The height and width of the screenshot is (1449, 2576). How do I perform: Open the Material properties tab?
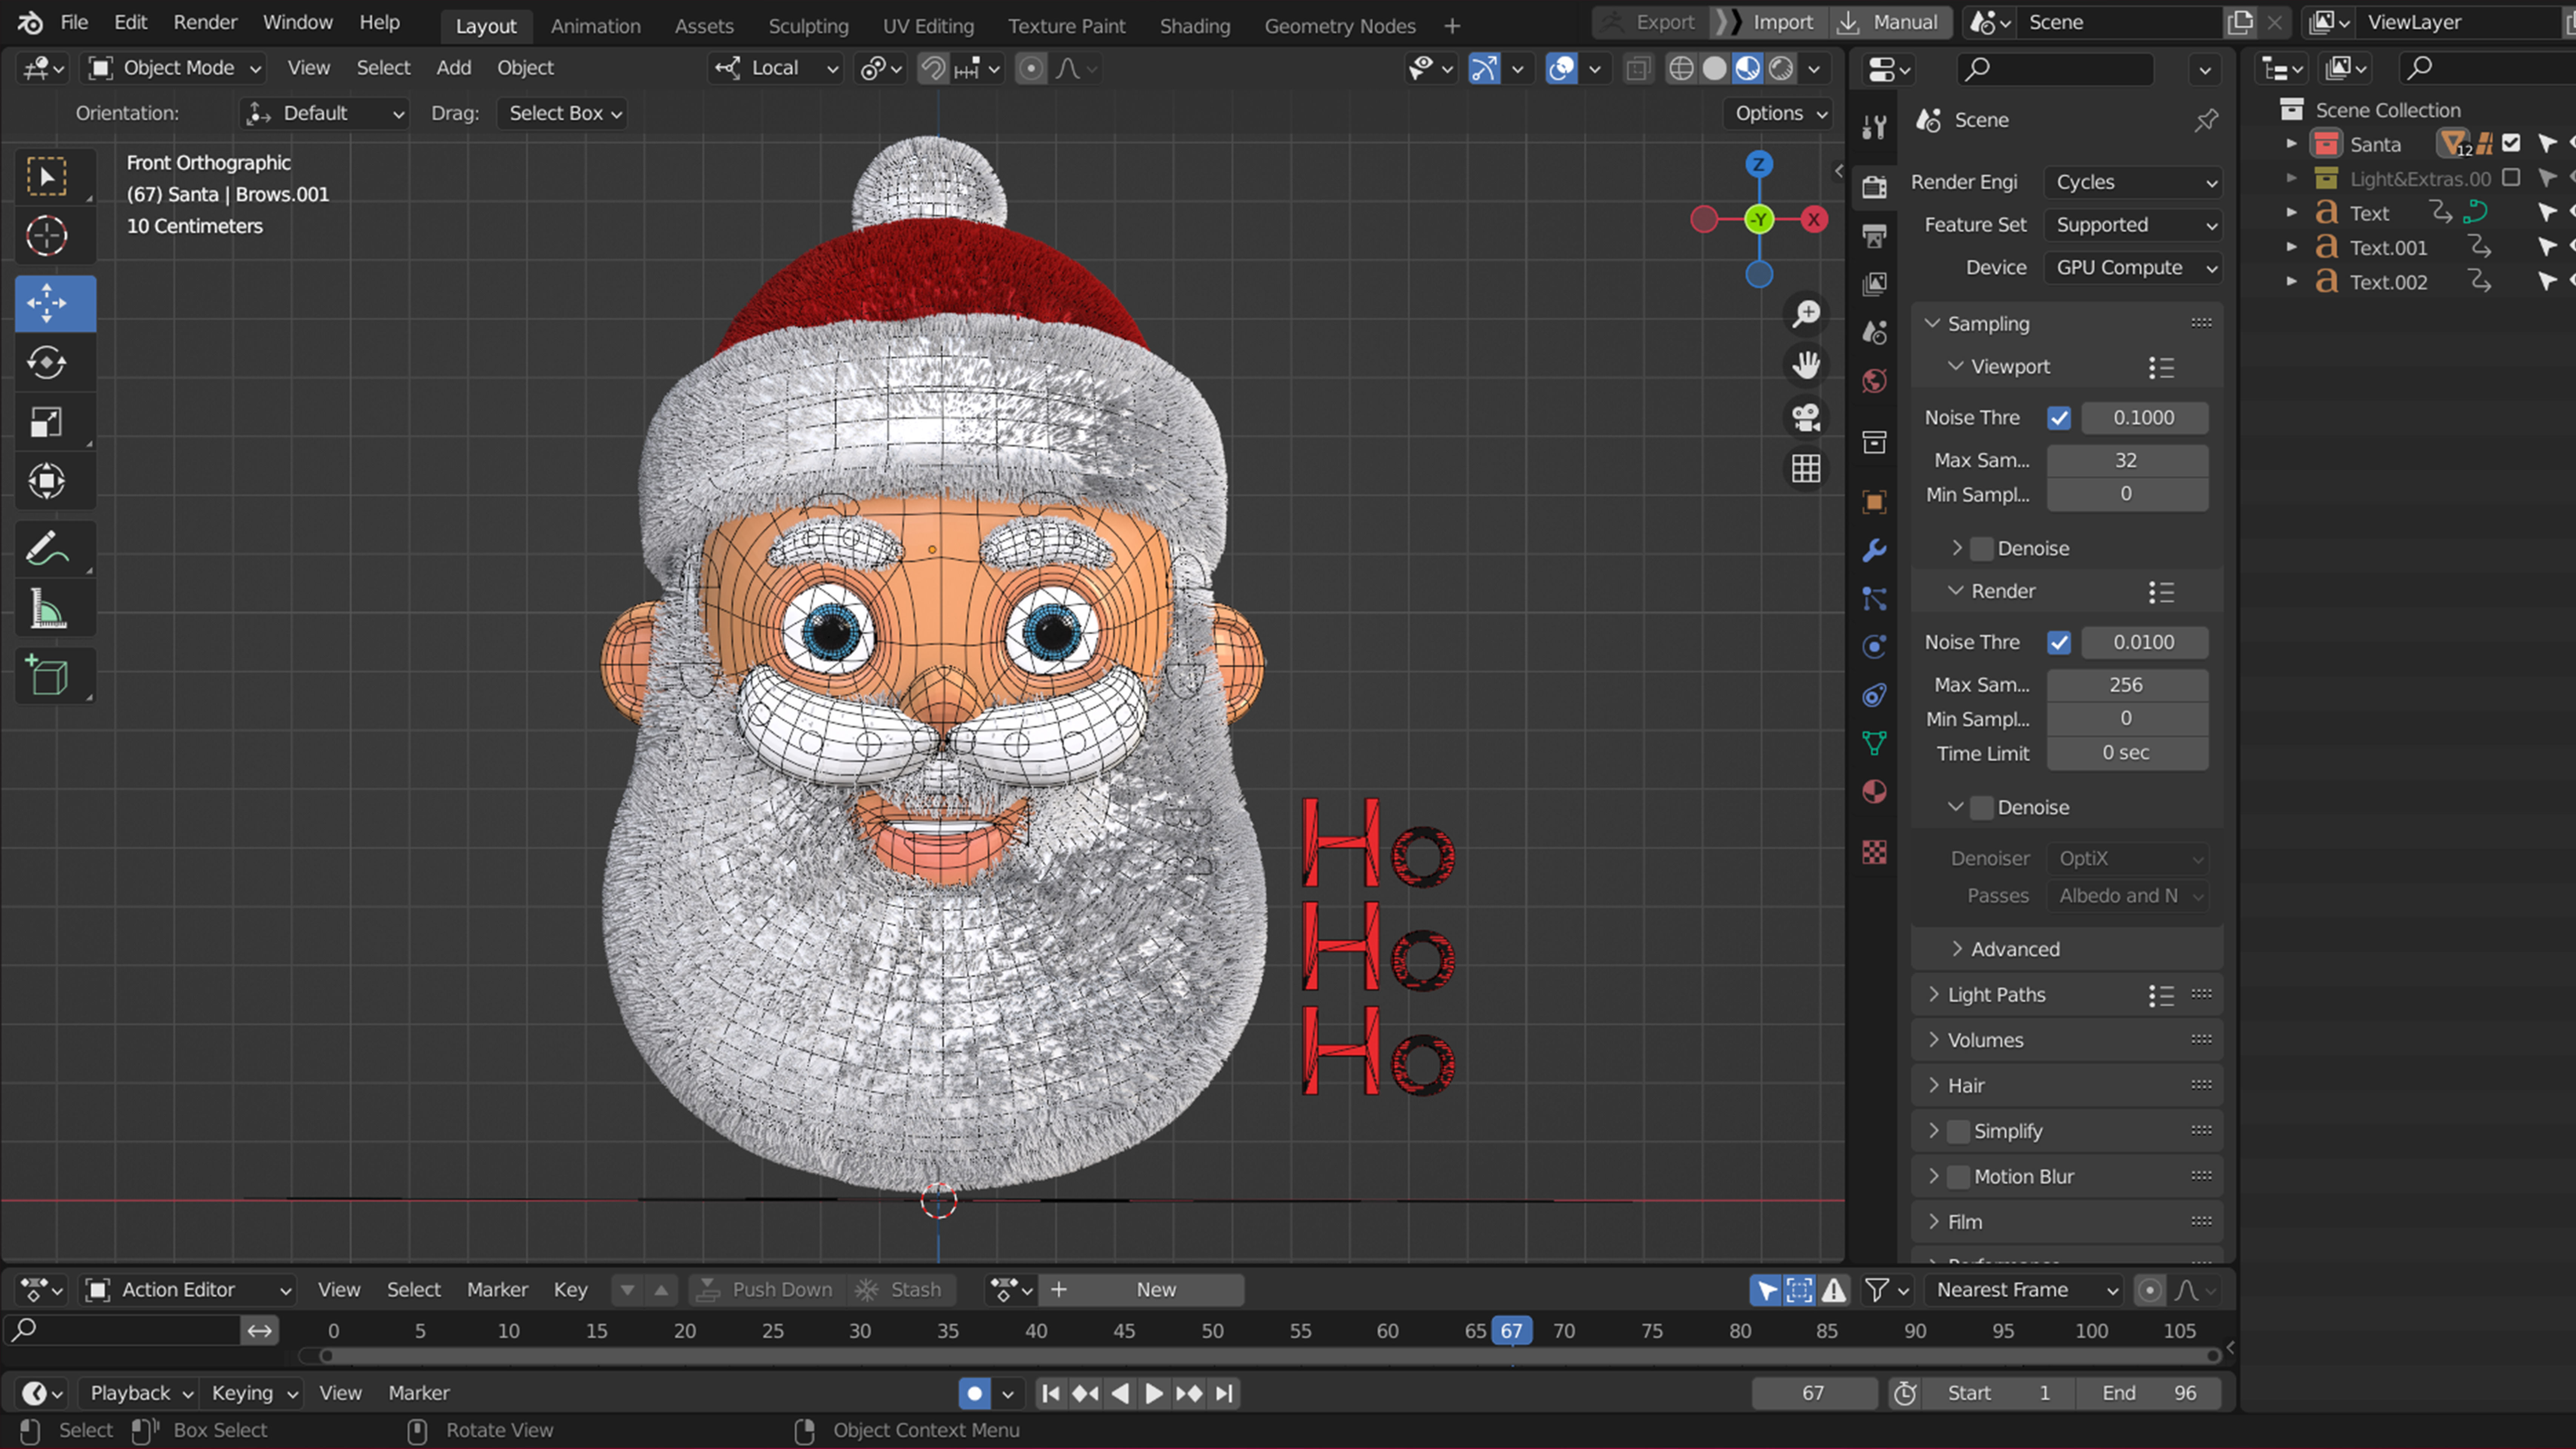[1875, 792]
